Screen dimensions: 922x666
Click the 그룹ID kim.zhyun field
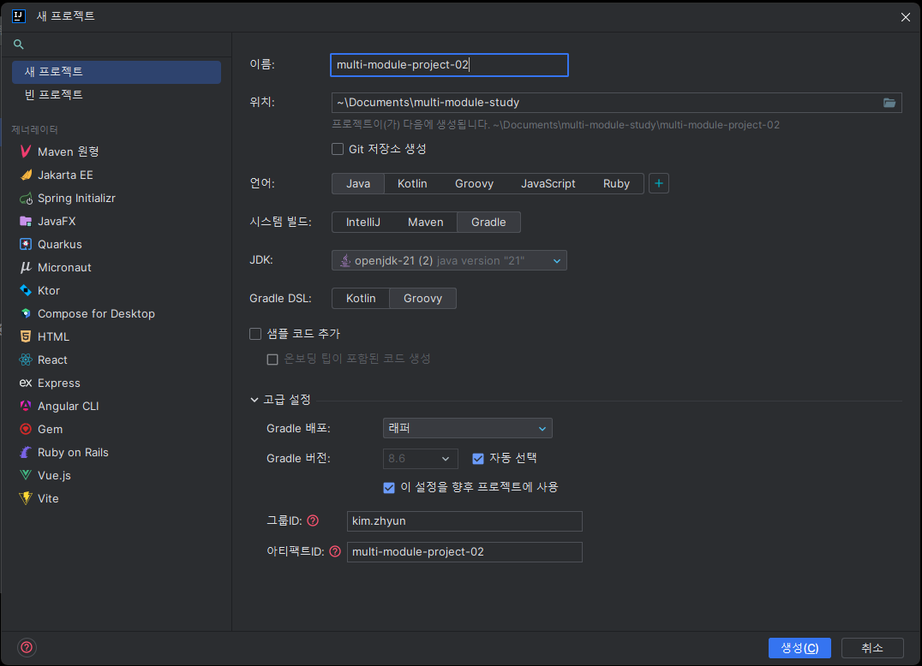coord(464,521)
